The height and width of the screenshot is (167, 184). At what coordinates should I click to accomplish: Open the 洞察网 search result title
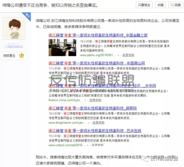(93, 108)
